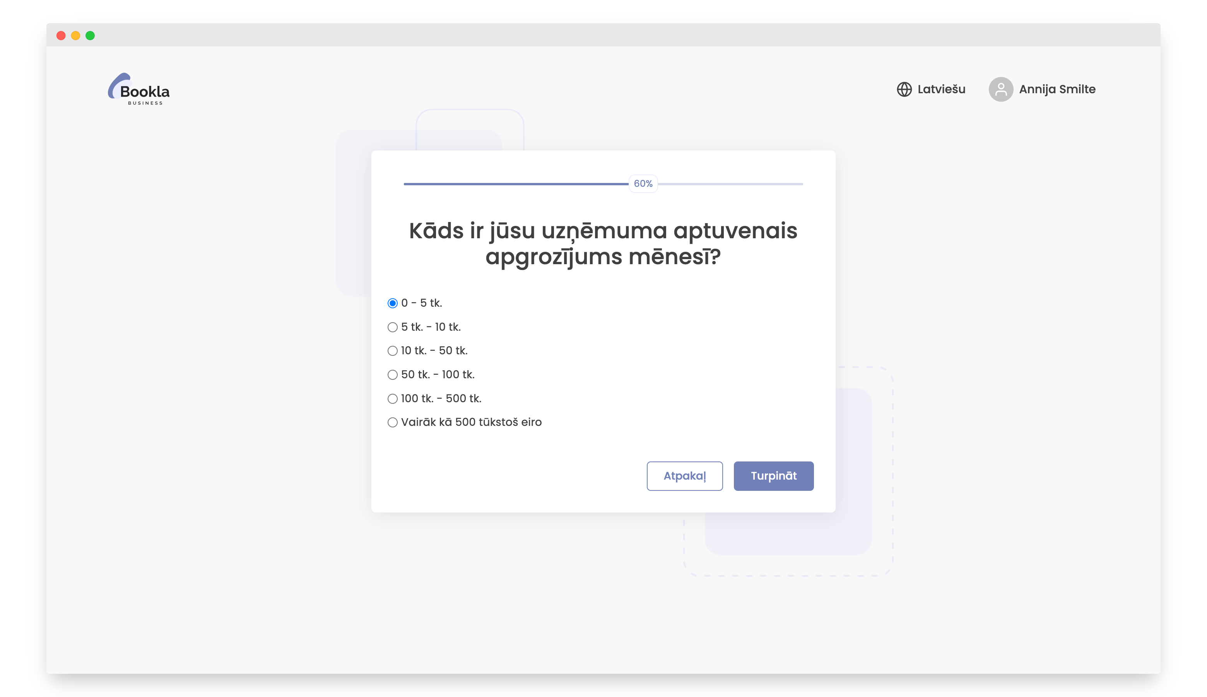Select the "0 - 5 tk." radio option
The width and height of the screenshot is (1207, 697).
(393, 302)
